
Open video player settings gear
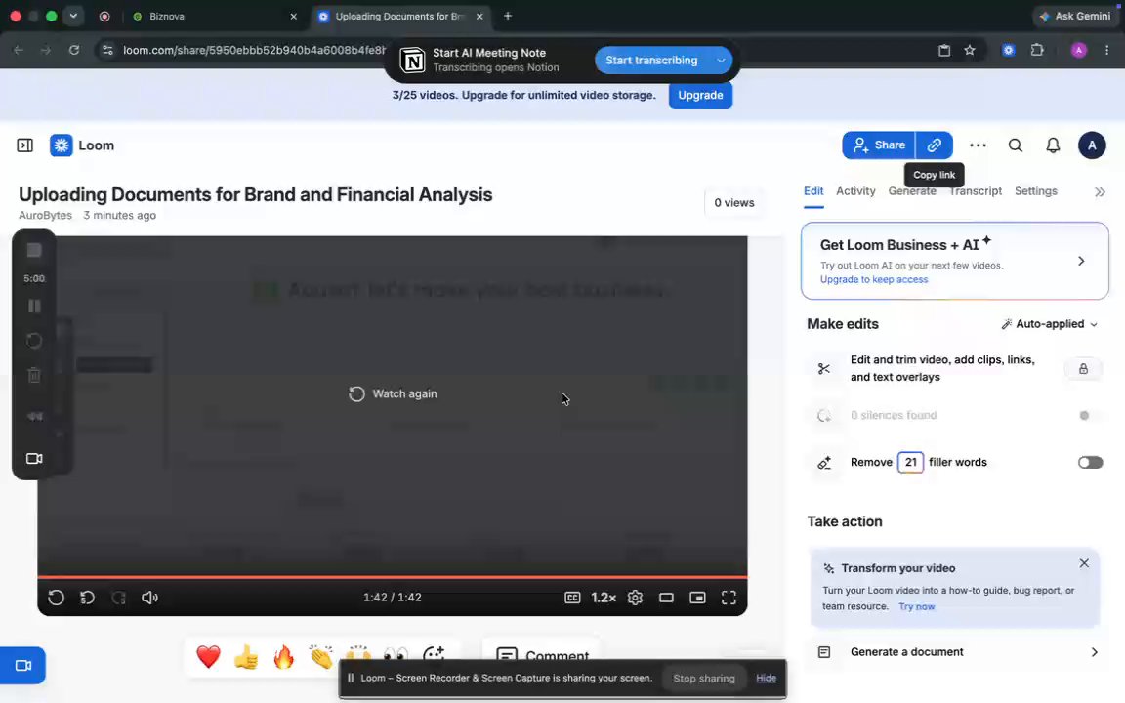(635, 598)
